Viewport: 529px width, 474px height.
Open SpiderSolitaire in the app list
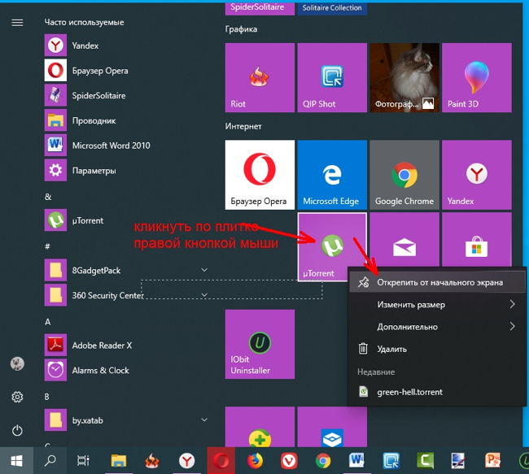pos(125,95)
